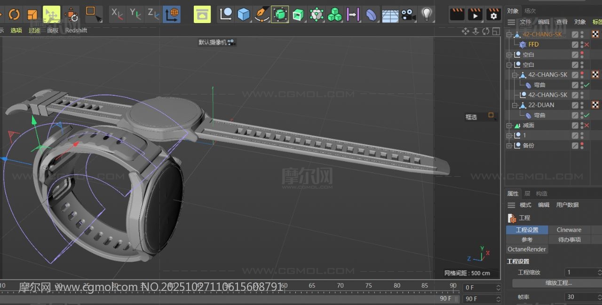Open the Edit Render Settings icon

(493, 15)
